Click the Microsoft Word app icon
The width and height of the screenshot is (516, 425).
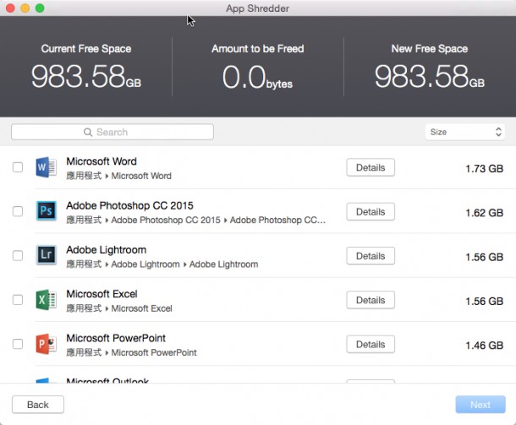pyautogui.click(x=46, y=167)
